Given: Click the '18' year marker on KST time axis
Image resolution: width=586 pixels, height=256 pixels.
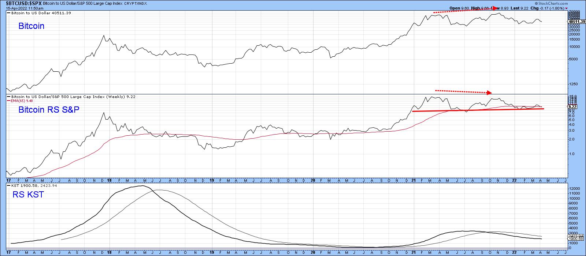Looking at the screenshot, I should click(110, 252).
